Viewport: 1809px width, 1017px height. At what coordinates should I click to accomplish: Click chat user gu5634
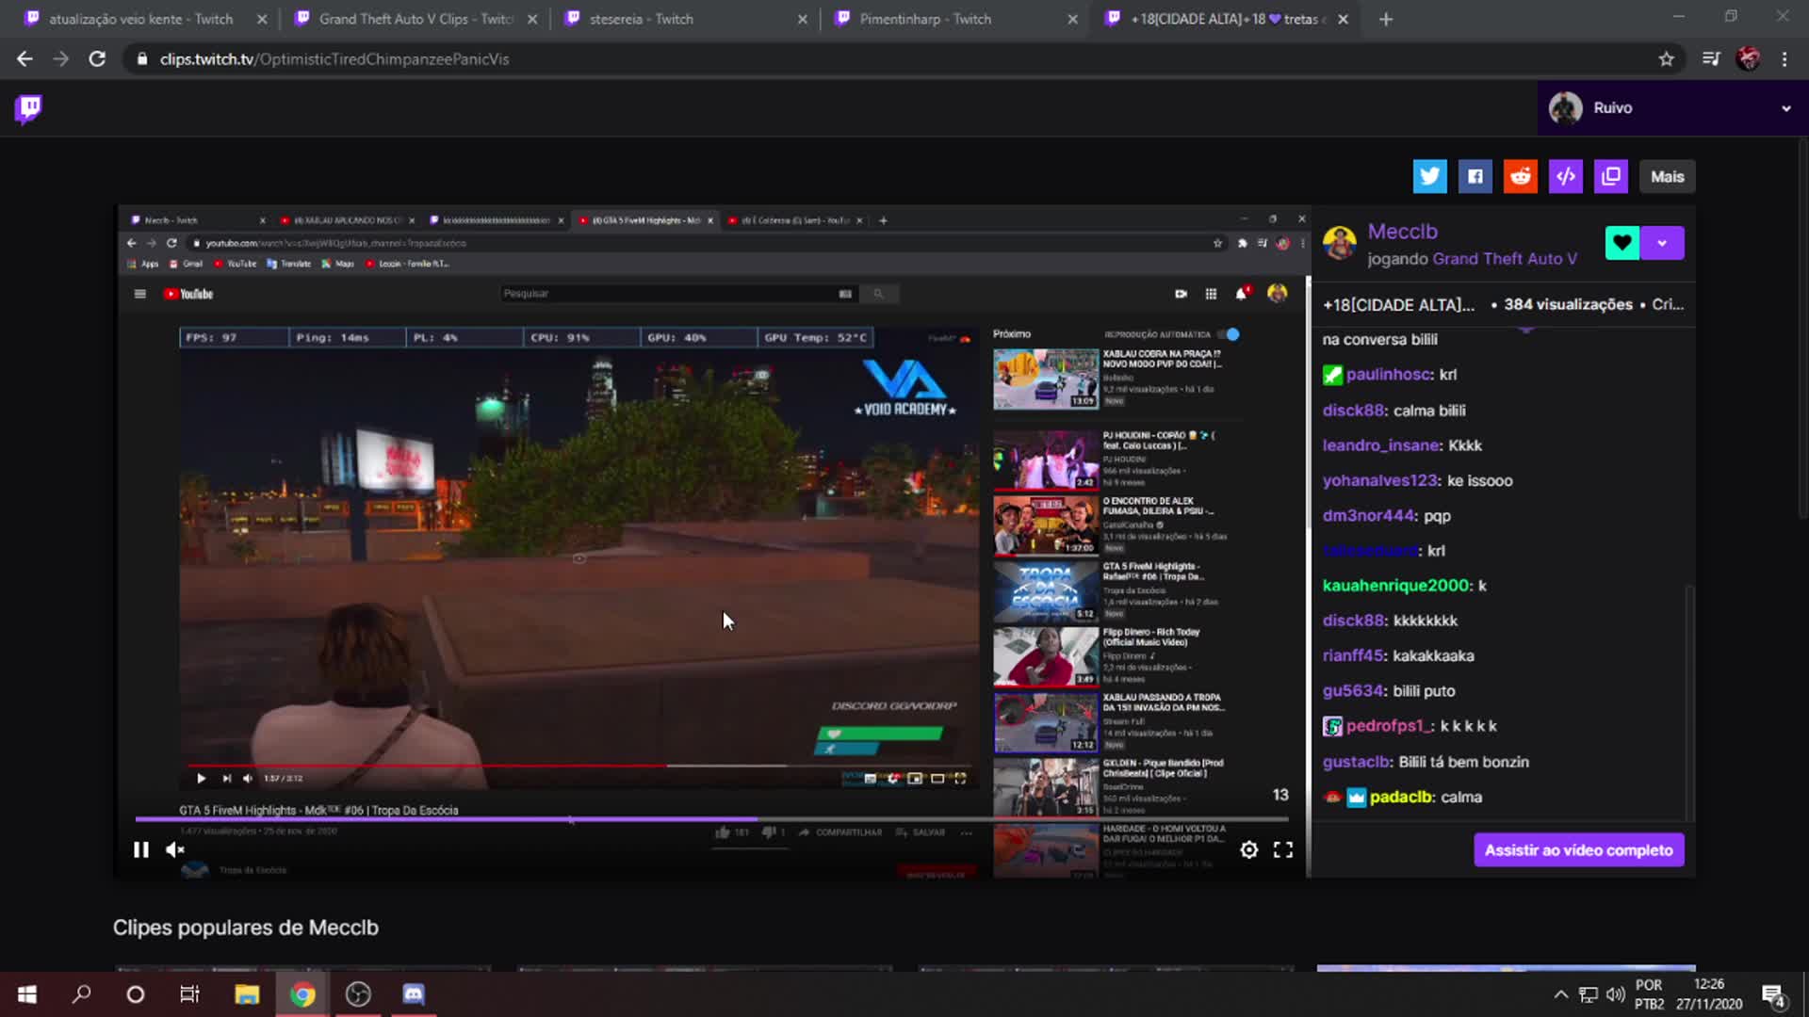click(x=1353, y=691)
